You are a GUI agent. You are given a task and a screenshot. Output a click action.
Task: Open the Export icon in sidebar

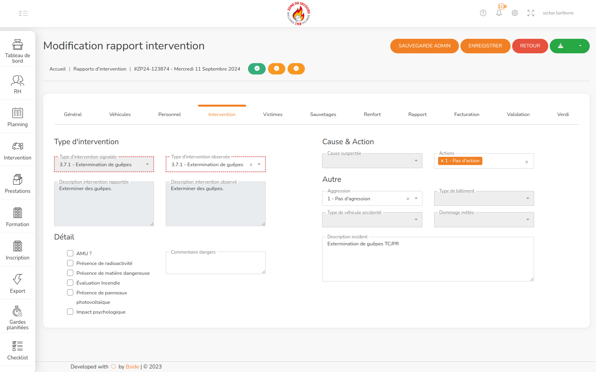(x=18, y=279)
